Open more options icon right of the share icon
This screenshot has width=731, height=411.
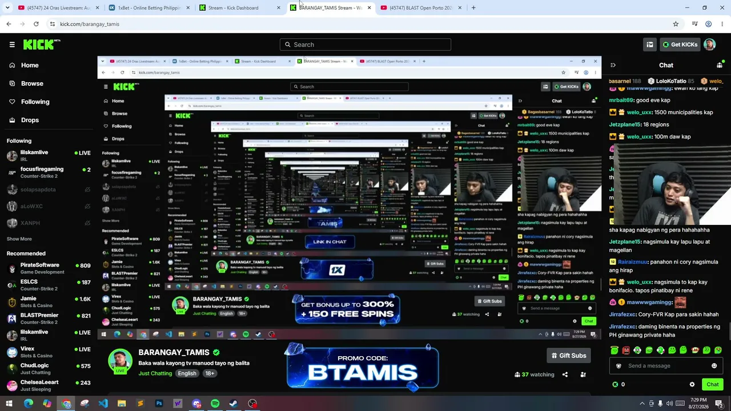click(x=583, y=374)
